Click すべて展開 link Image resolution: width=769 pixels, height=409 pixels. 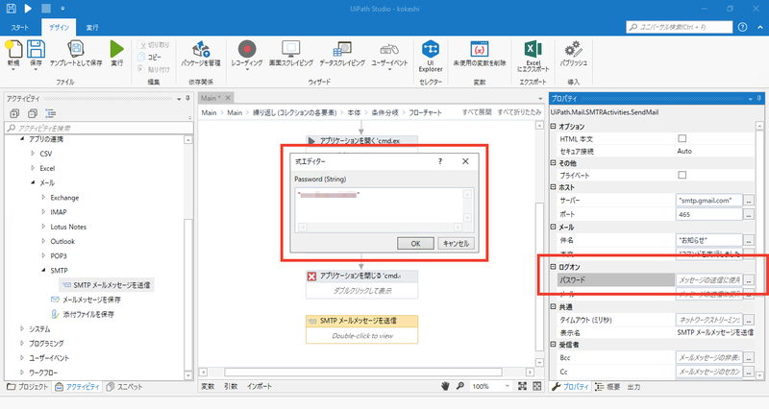click(x=477, y=112)
